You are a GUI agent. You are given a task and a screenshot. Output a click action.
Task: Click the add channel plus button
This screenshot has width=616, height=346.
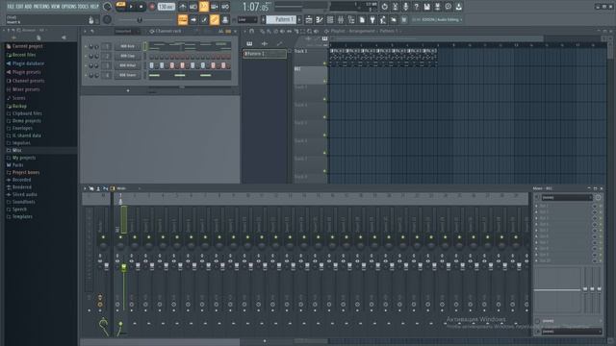[x=128, y=90]
